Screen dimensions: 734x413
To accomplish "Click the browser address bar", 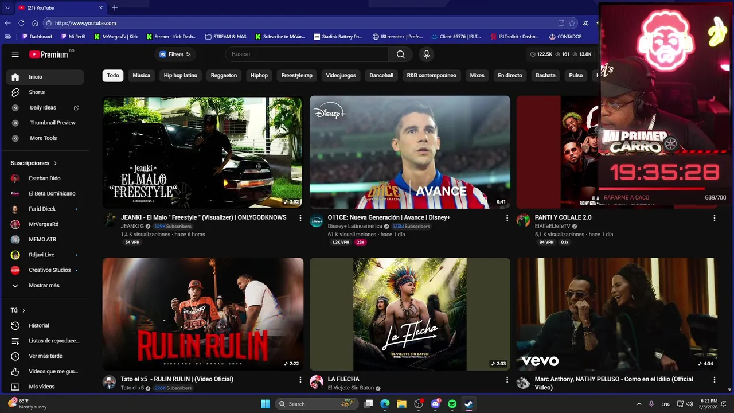I will pos(304,23).
